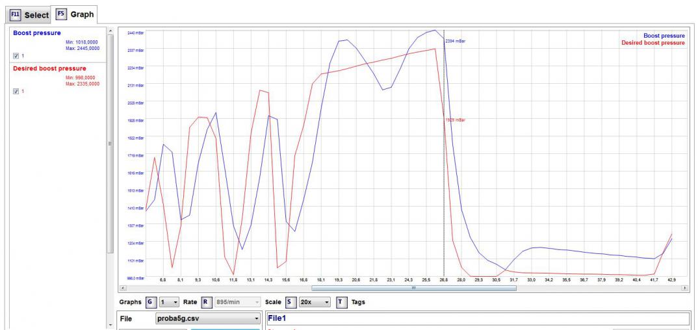698x330 pixels.
Task: Open the Graph tab
Action: [74, 14]
